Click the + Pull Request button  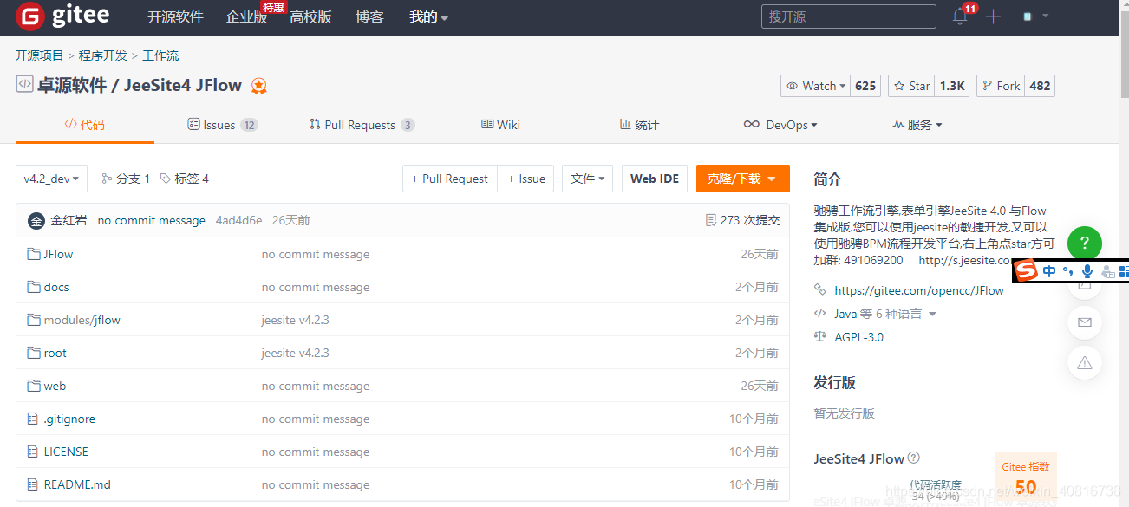(x=450, y=179)
